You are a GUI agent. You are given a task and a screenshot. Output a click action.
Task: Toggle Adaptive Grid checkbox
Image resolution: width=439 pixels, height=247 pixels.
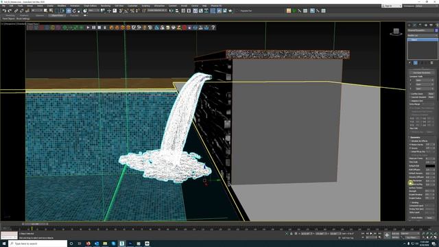[x=410, y=101]
